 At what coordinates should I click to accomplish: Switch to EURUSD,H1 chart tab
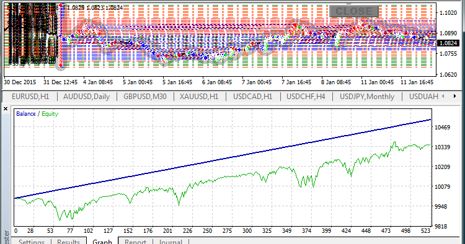coord(30,97)
